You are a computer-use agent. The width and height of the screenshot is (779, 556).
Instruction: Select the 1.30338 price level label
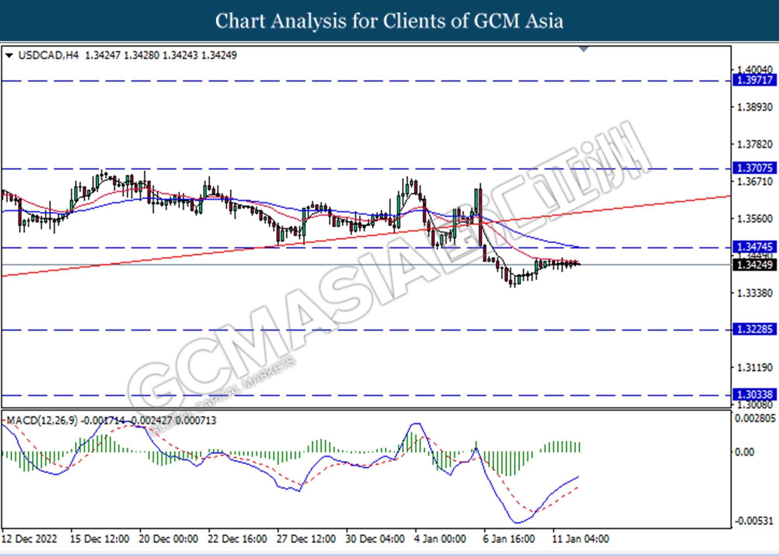pos(755,394)
